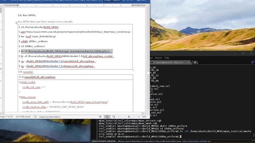Click the zoom out minus button in Word

pos(119,117)
